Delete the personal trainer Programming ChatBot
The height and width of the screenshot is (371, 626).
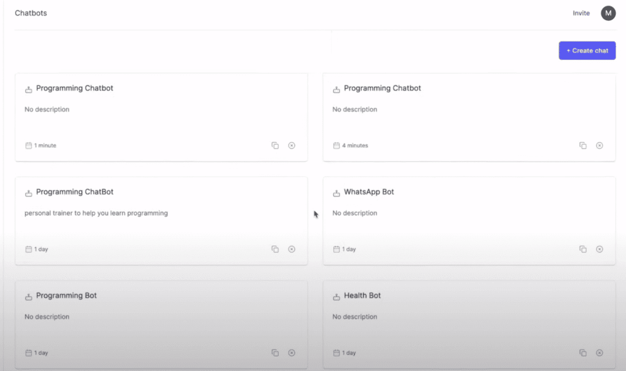coord(292,249)
